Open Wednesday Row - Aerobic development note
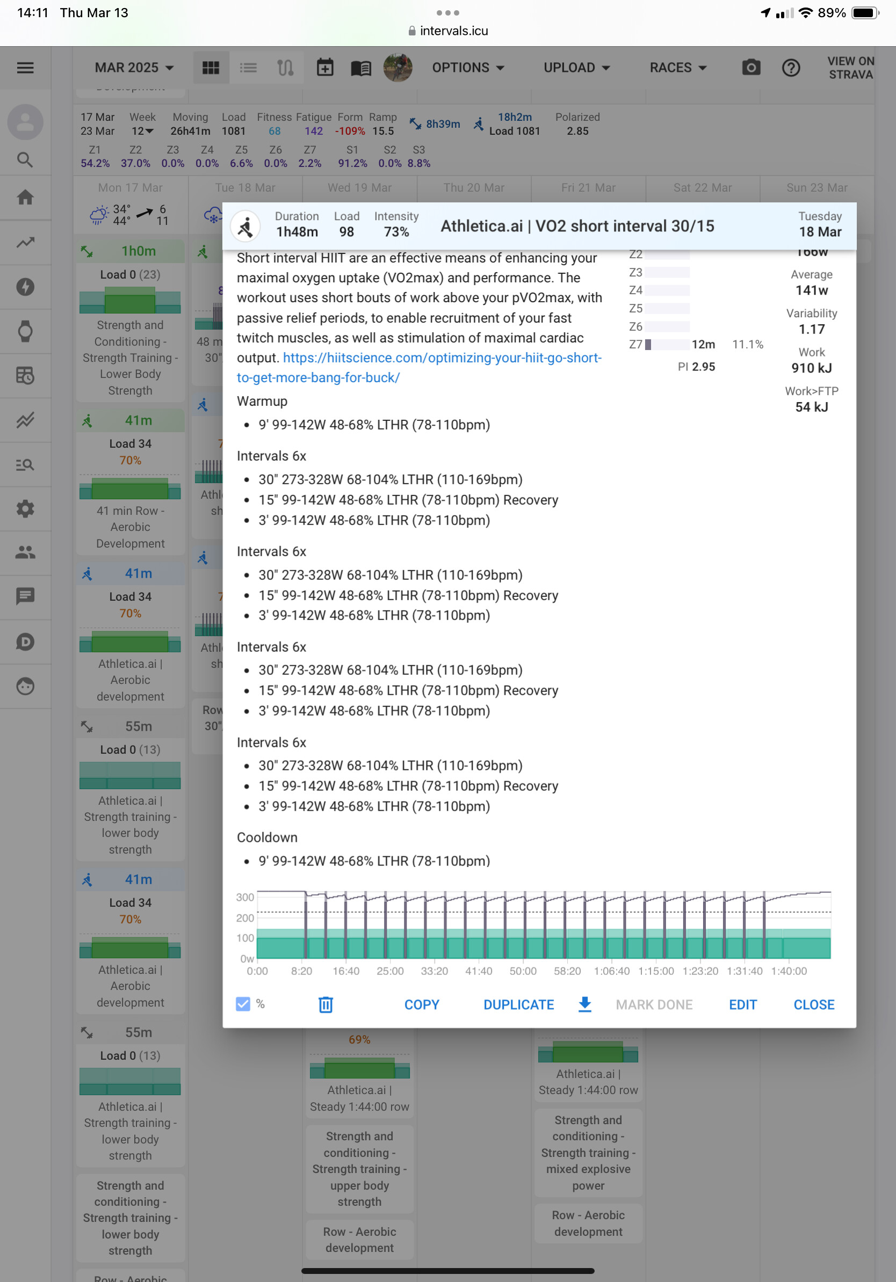Screen dimensions: 896x1282 (x=360, y=1240)
